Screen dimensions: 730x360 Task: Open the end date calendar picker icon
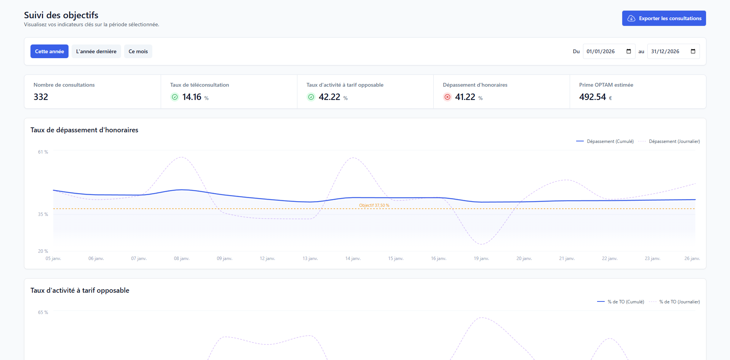(693, 51)
